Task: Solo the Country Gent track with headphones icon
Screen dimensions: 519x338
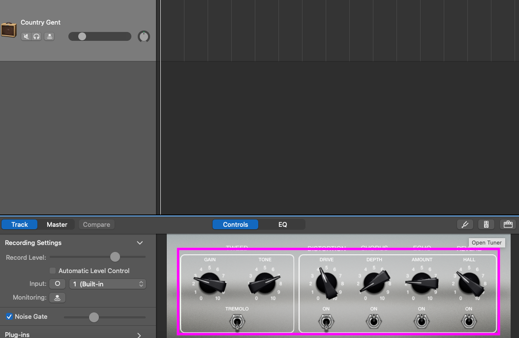Action: tap(36, 36)
